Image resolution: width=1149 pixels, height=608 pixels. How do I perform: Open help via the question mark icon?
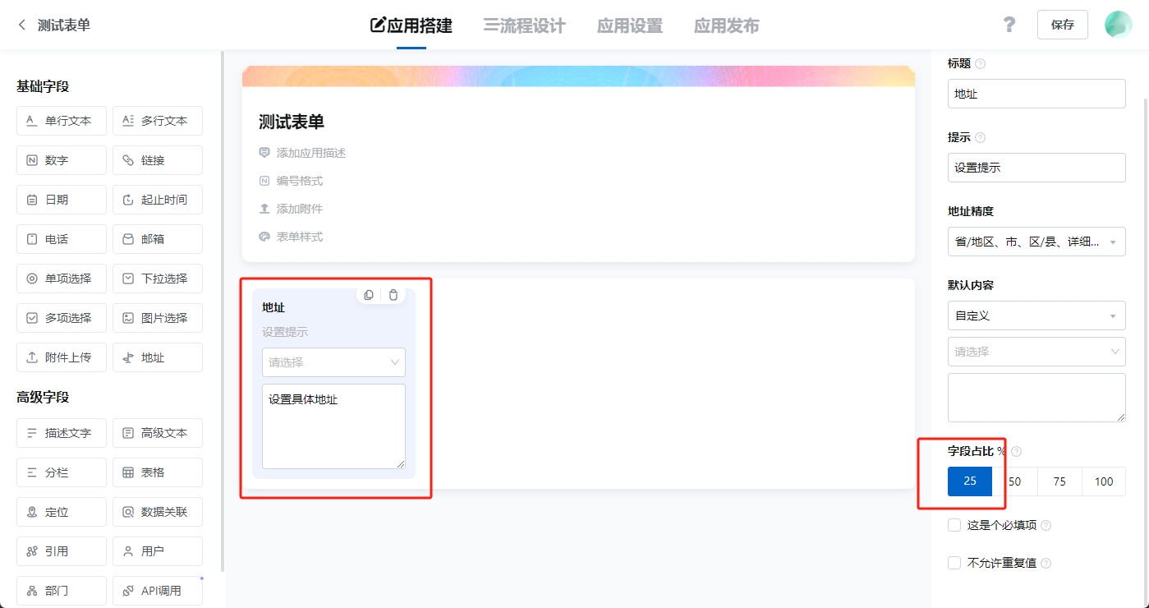point(1009,25)
